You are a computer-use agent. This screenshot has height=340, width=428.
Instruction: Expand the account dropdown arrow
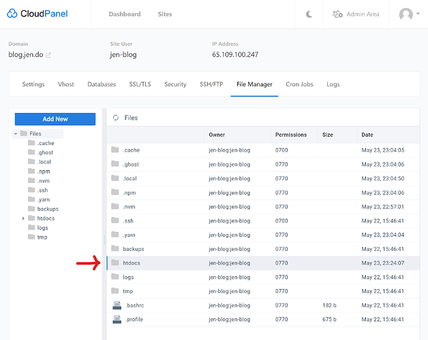tap(418, 14)
